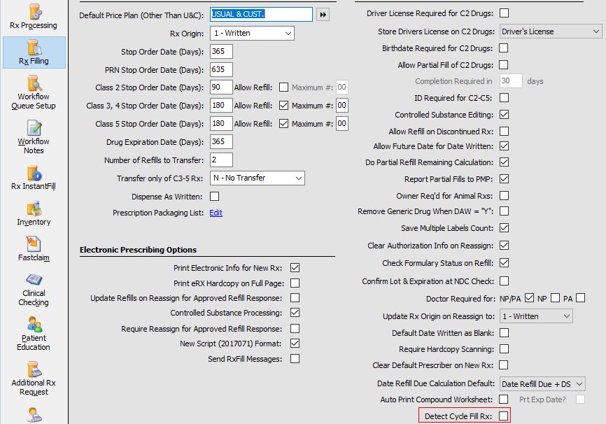Click the PRN Stop Order Date field
The image size is (606, 424).
pos(221,69)
